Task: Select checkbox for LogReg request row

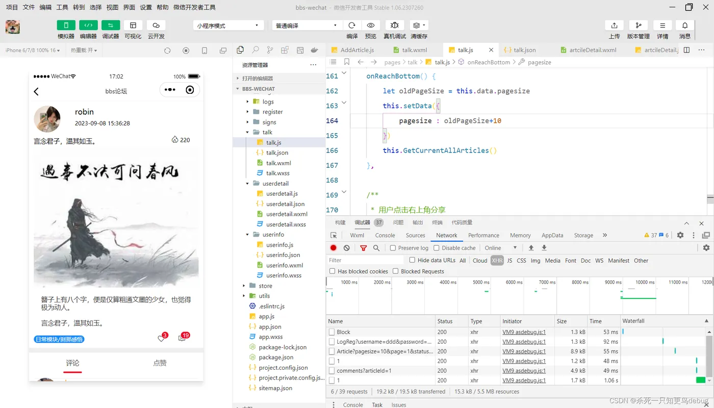Action: (x=331, y=342)
